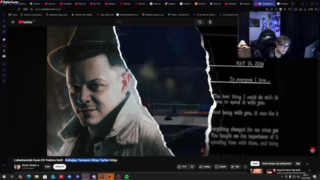Image resolution: width=320 pixels, height=180 pixels.
Task: Share the video via Paylaş button
Action: point(204,167)
